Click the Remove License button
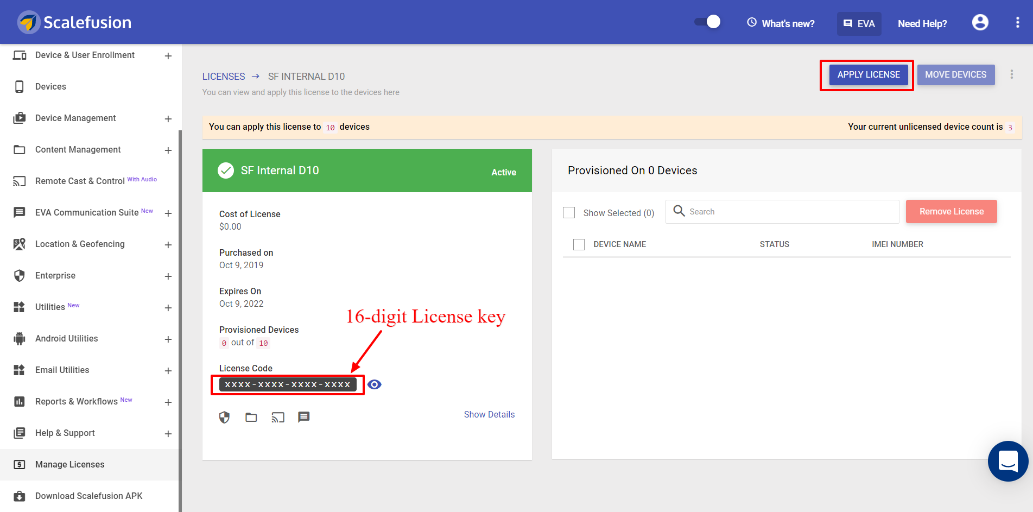The width and height of the screenshot is (1033, 512). point(952,211)
